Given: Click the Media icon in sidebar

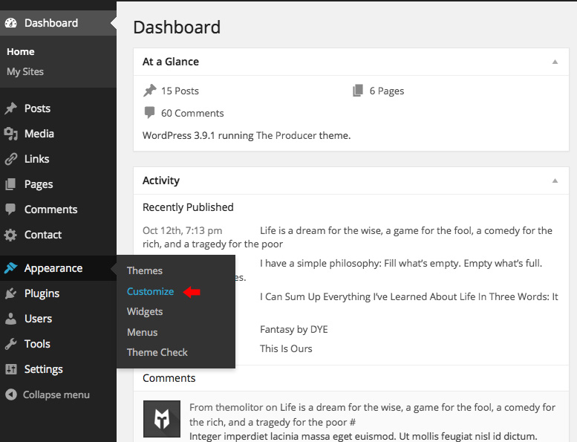Looking at the screenshot, I should [10, 134].
